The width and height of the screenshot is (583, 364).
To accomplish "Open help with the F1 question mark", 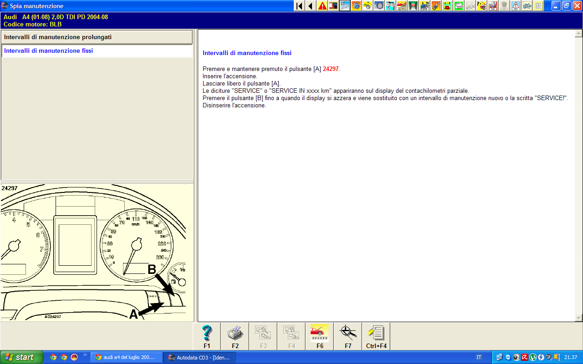I will tap(207, 337).
